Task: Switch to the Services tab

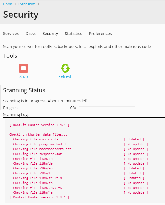Action: pyautogui.click(x=11, y=34)
